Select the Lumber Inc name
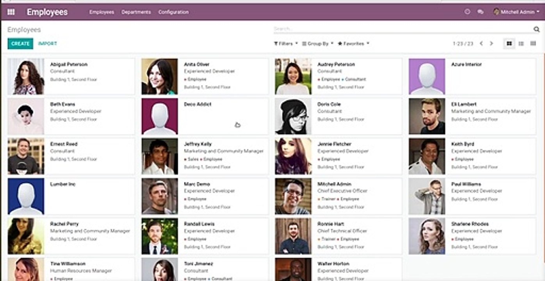Screen dimensions: 545x281 pyautogui.click(x=63, y=184)
